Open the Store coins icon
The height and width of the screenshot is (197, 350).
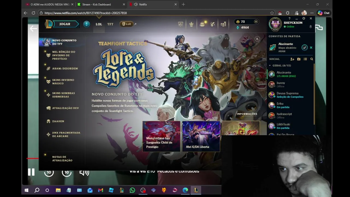[223, 24]
